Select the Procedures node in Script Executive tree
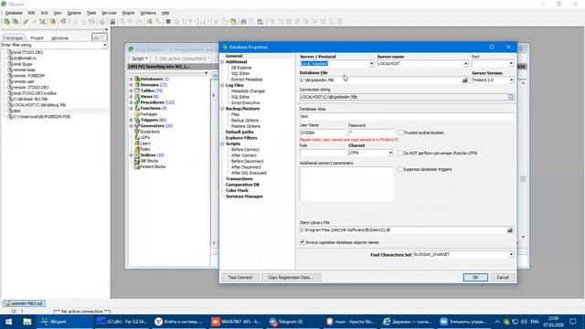The width and height of the screenshot is (585, 329). (x=154, y=102)
